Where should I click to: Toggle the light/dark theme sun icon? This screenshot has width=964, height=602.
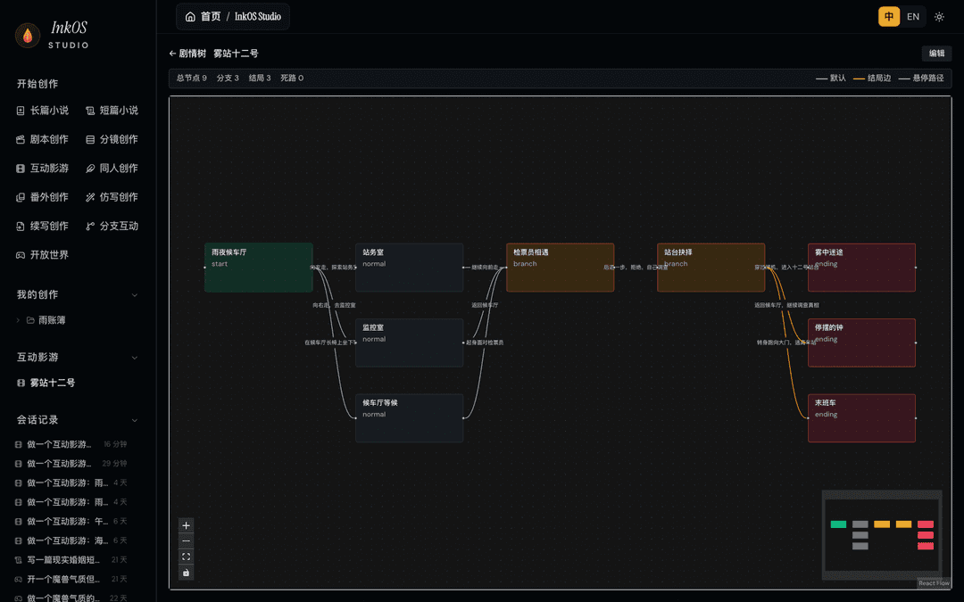[939, 17]
